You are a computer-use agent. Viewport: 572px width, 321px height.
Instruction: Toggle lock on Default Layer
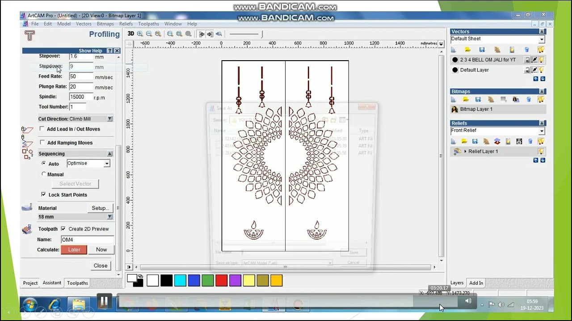click(x=527, y=70)
